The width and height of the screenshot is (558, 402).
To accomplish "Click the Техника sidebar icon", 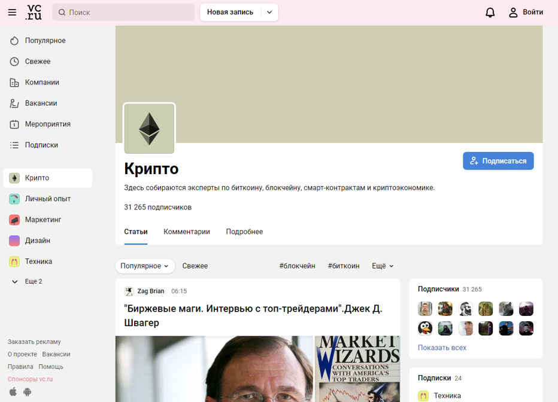I will (x=14, y=261).
